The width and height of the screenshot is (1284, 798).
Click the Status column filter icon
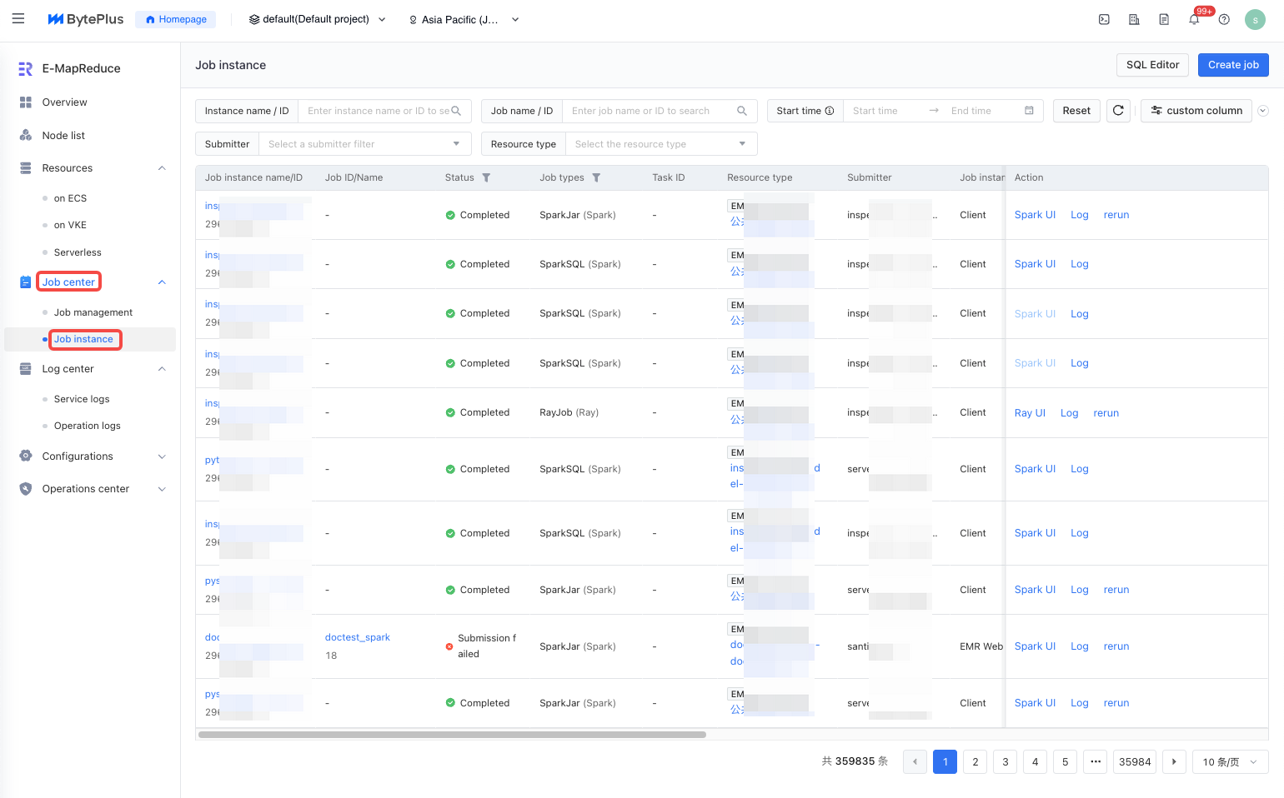click(x=486, y=177)
